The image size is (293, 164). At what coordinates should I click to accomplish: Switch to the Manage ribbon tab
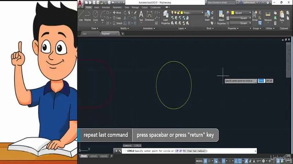coord(135,7)
